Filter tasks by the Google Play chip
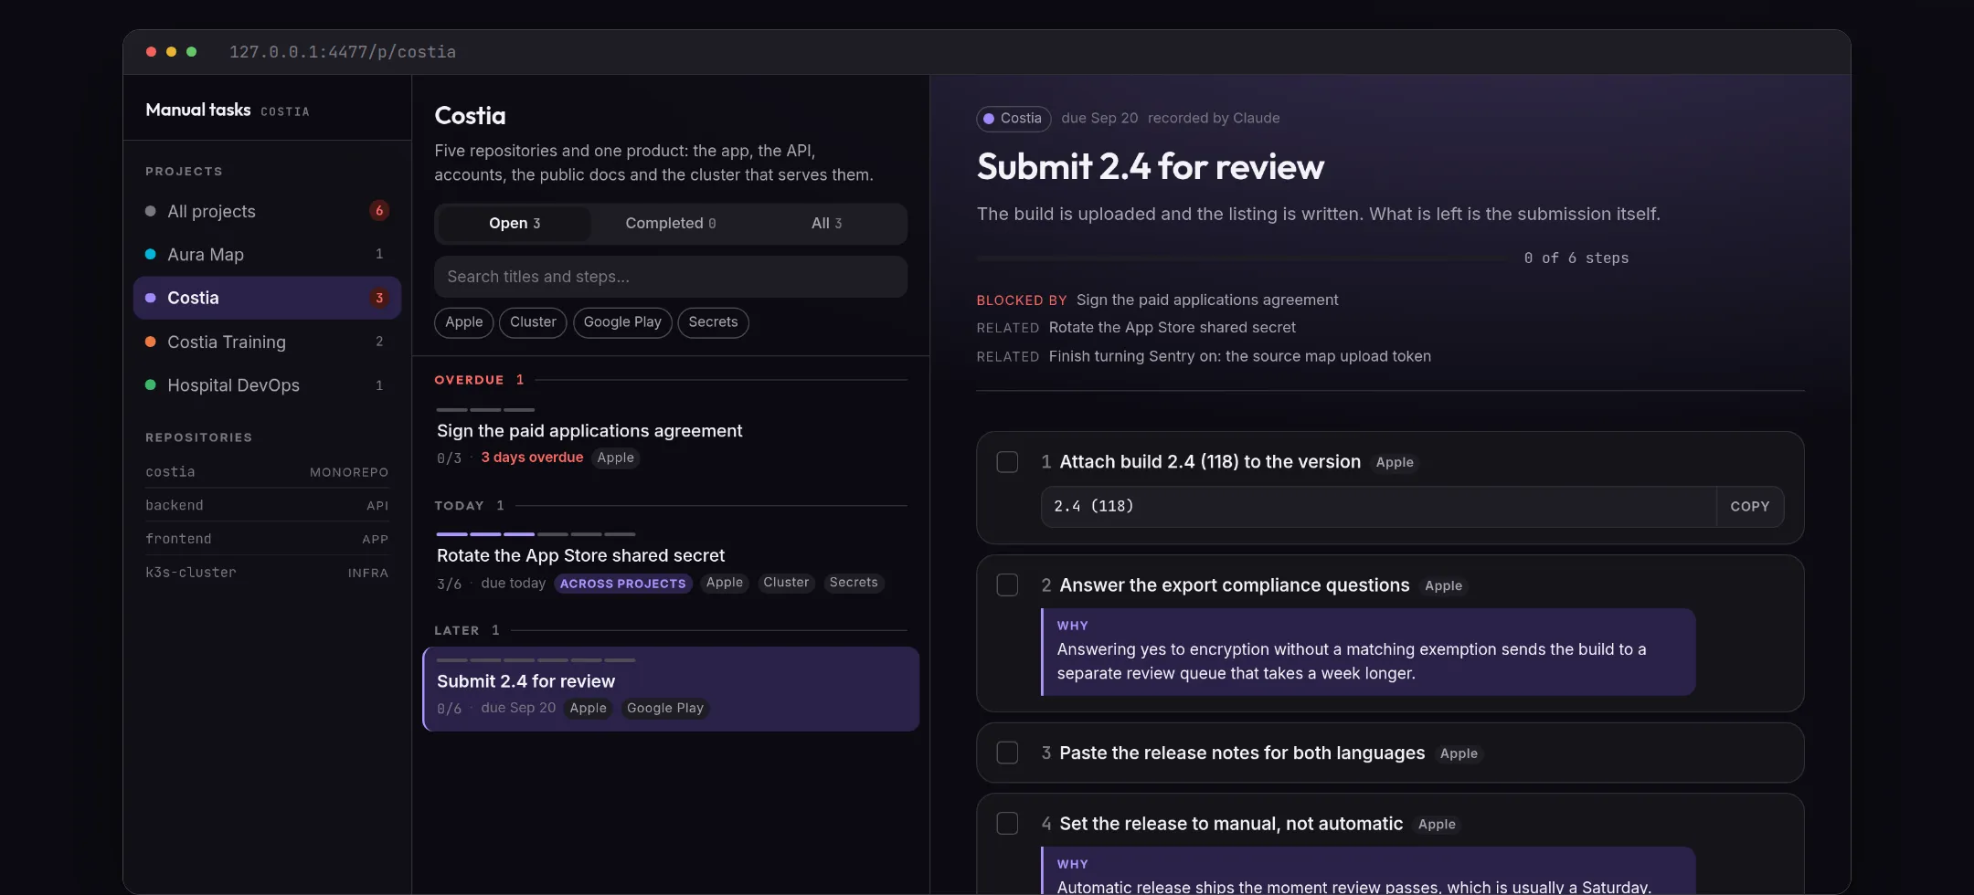 tap(622, 322)
